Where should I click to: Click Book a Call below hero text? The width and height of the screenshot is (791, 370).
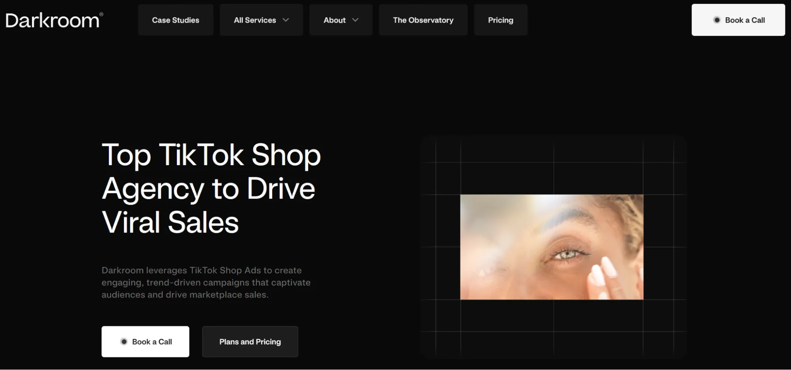pos(145,342)
